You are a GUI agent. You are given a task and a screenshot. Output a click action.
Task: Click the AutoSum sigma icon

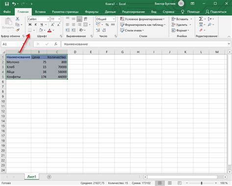point(201,19)
